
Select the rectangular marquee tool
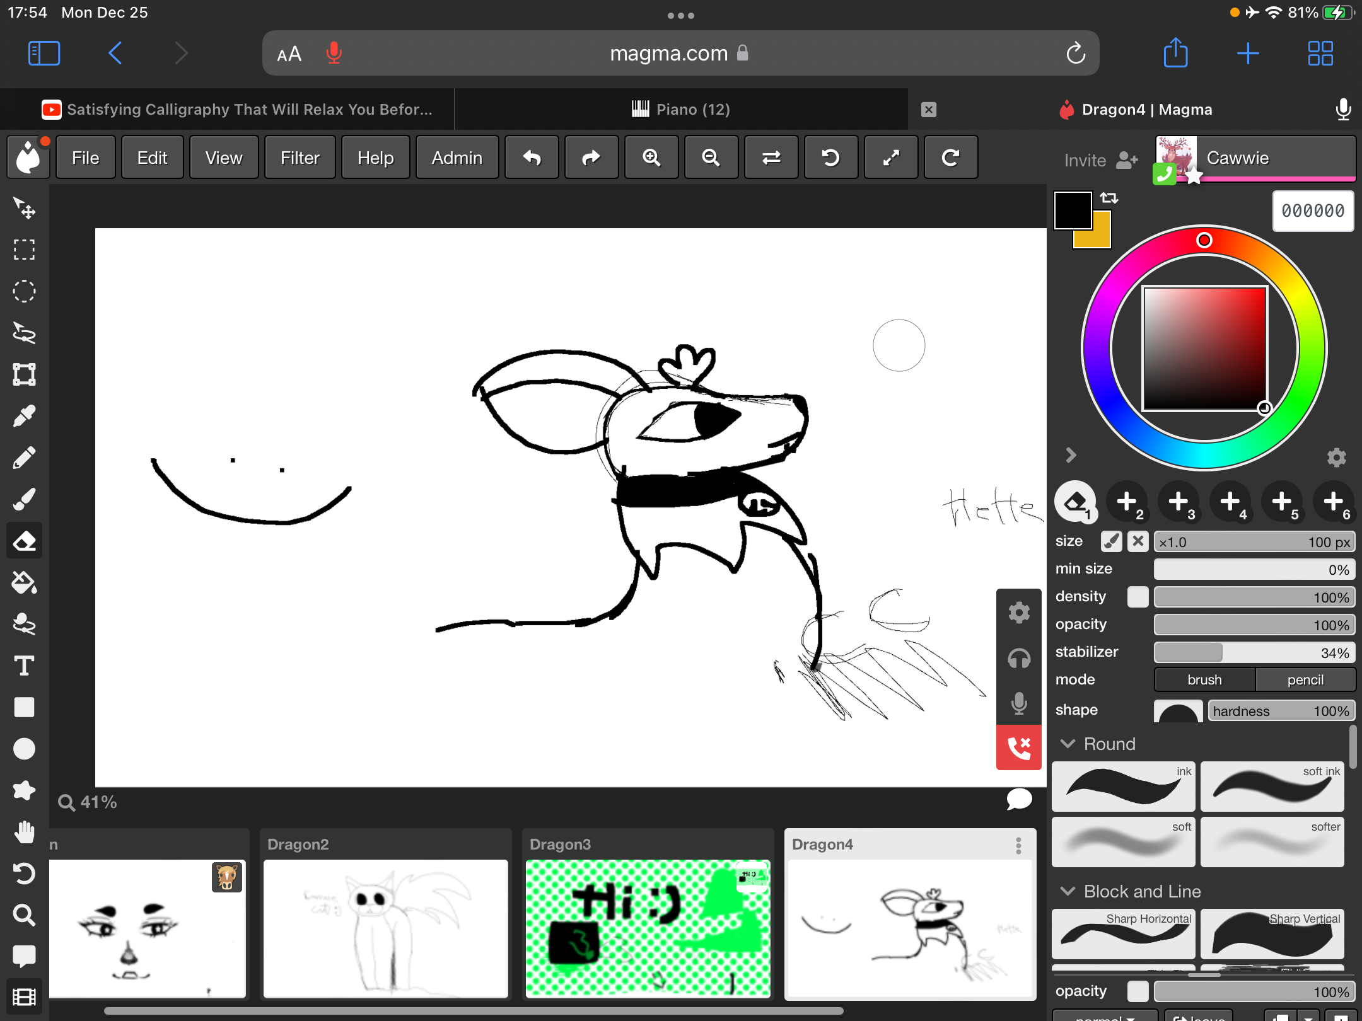pyautogui.click(x=25, y=250)
